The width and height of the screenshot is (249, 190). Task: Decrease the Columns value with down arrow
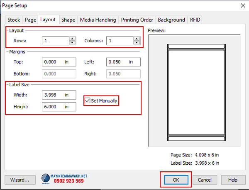click(137, 43)
